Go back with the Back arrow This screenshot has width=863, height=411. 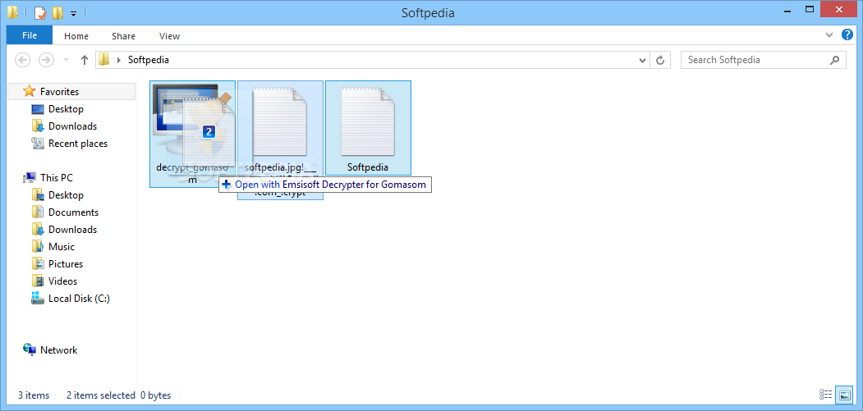(x=22, y=60)
